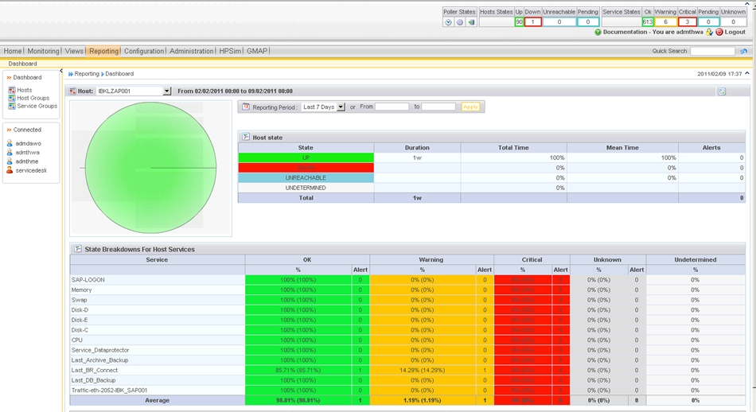Click the Service_Dataprotector service name
Image resolution: width=756 pixels, height=412 pixels.
coord(100,350)
